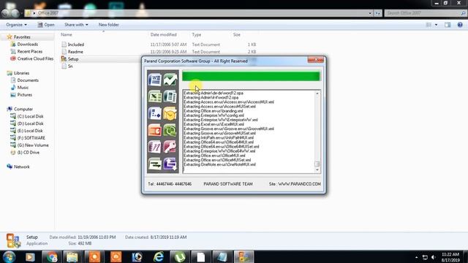Click the Excel icon in installer dialog
The height and width of the screenshot is (263, 468).
[154, 96]
